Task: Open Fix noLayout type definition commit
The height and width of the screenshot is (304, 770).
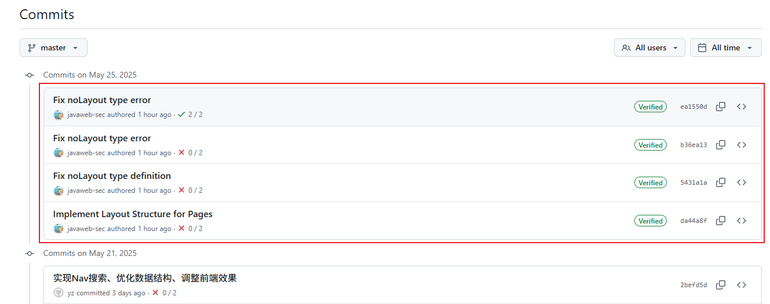Action: [112, 176]
